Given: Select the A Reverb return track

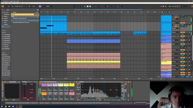Looking at the screenshot, I should tap(166, 73).
